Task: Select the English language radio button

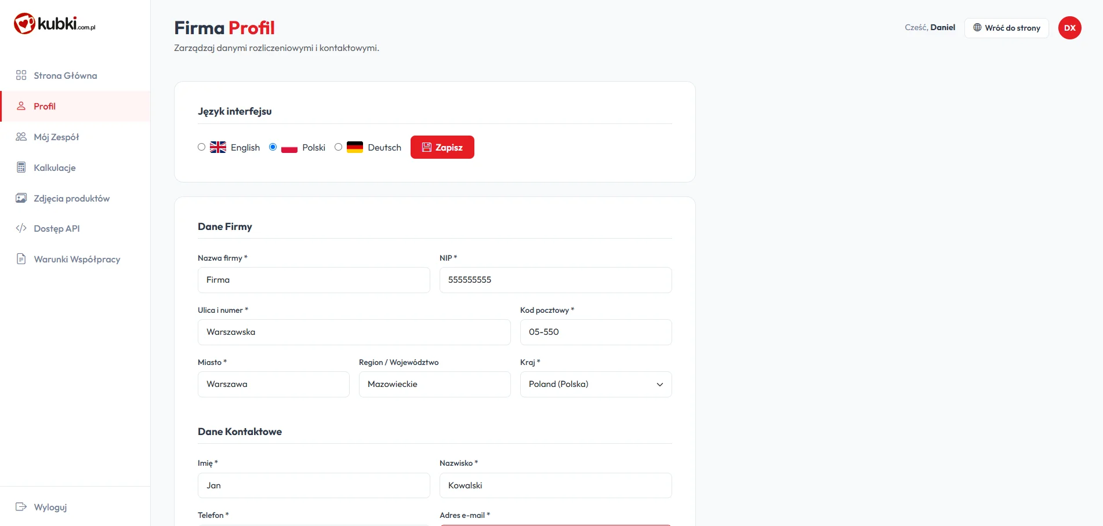Action: coord(201,147)
